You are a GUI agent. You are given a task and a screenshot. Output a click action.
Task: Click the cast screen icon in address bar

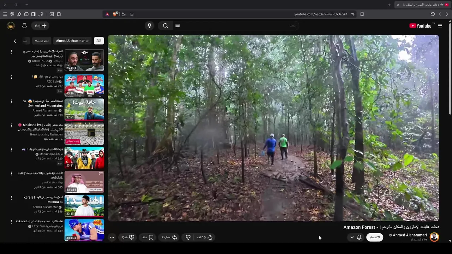131,14
